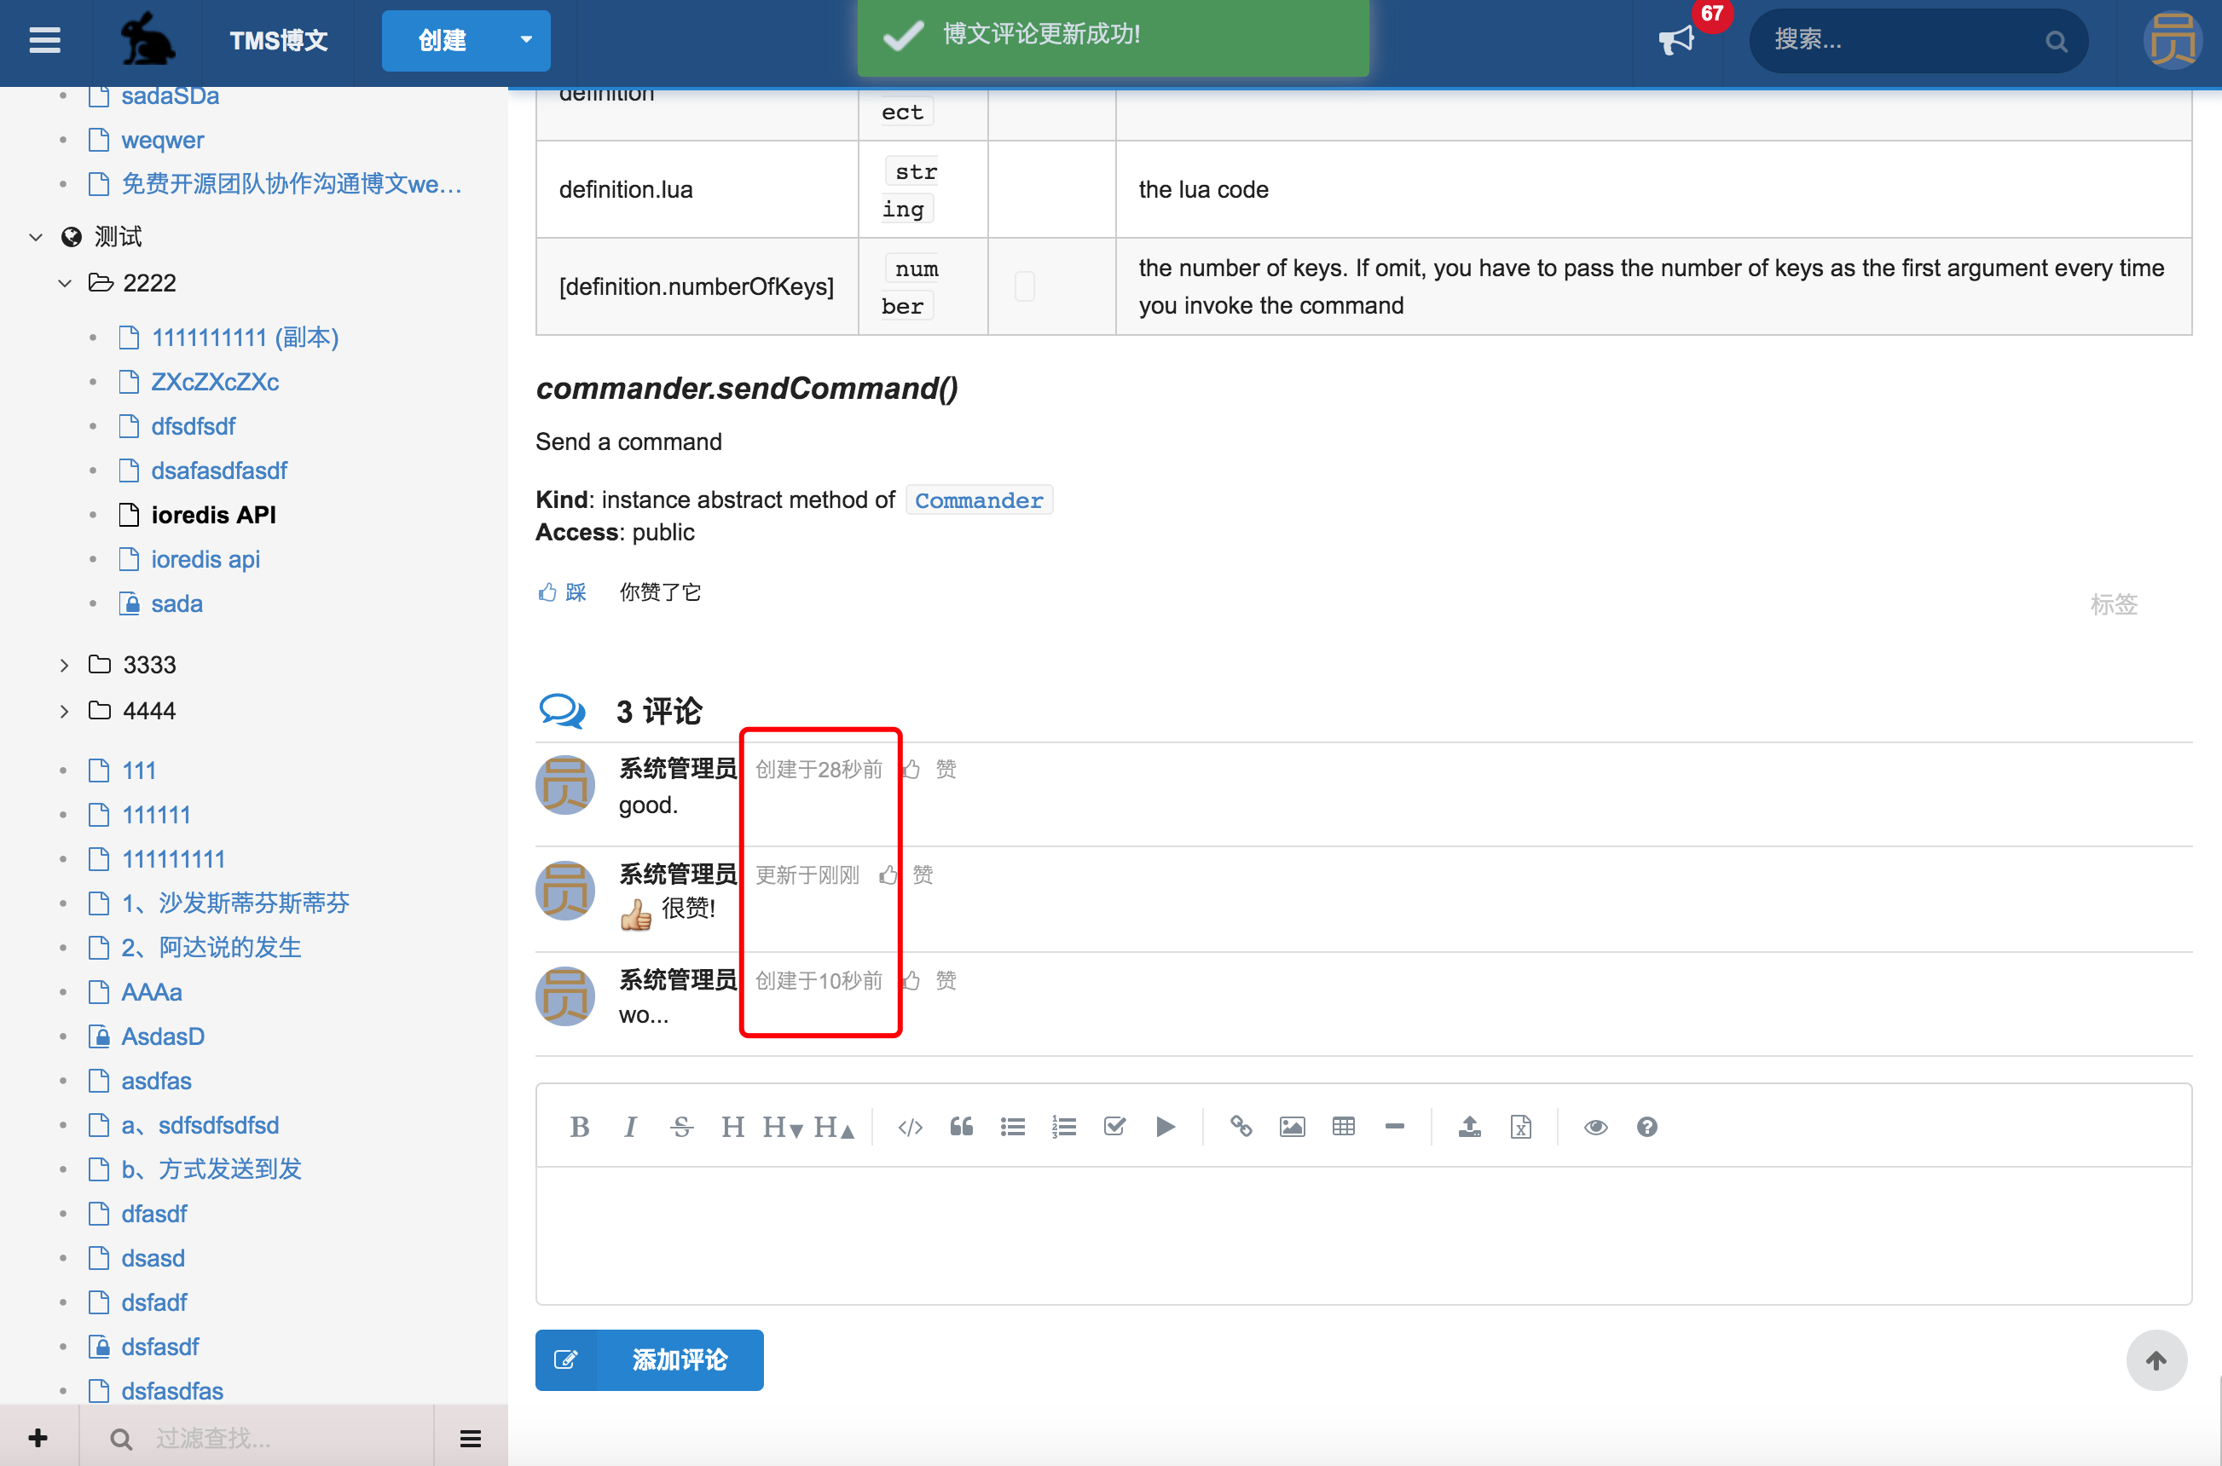2222x1466 pixels.
Task: Apply strikethrough in the comment editor
Action: tap(682, 1127)
